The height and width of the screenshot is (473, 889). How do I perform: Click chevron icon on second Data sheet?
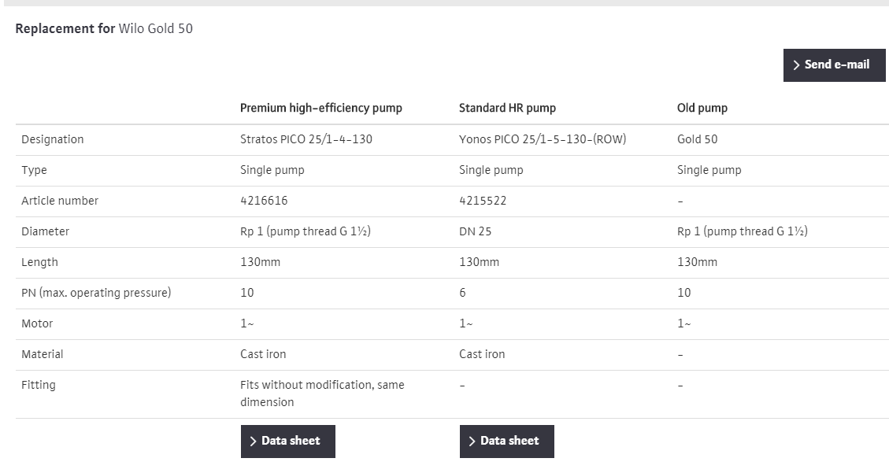[x=472, y=442]
